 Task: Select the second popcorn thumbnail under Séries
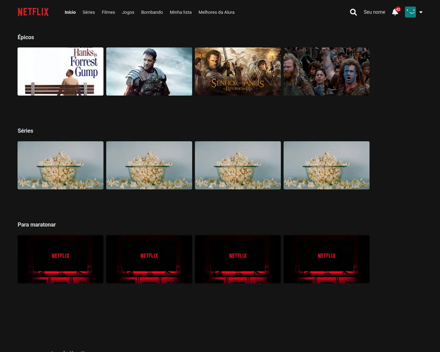coord(149,165)
